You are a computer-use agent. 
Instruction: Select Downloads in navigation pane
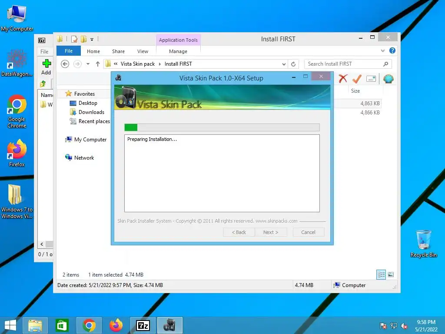pyautogui.click(x=91, y=112)
